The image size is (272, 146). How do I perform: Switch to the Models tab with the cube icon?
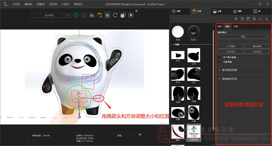[180, 11]
